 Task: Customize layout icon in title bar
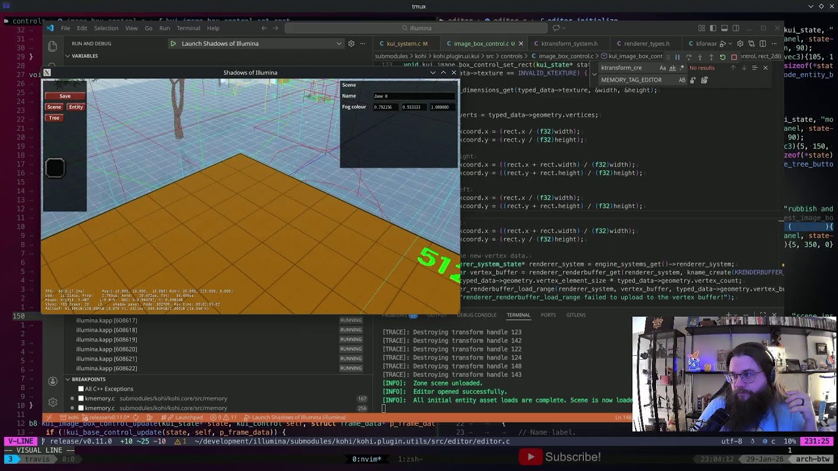(x=702, y=28)
